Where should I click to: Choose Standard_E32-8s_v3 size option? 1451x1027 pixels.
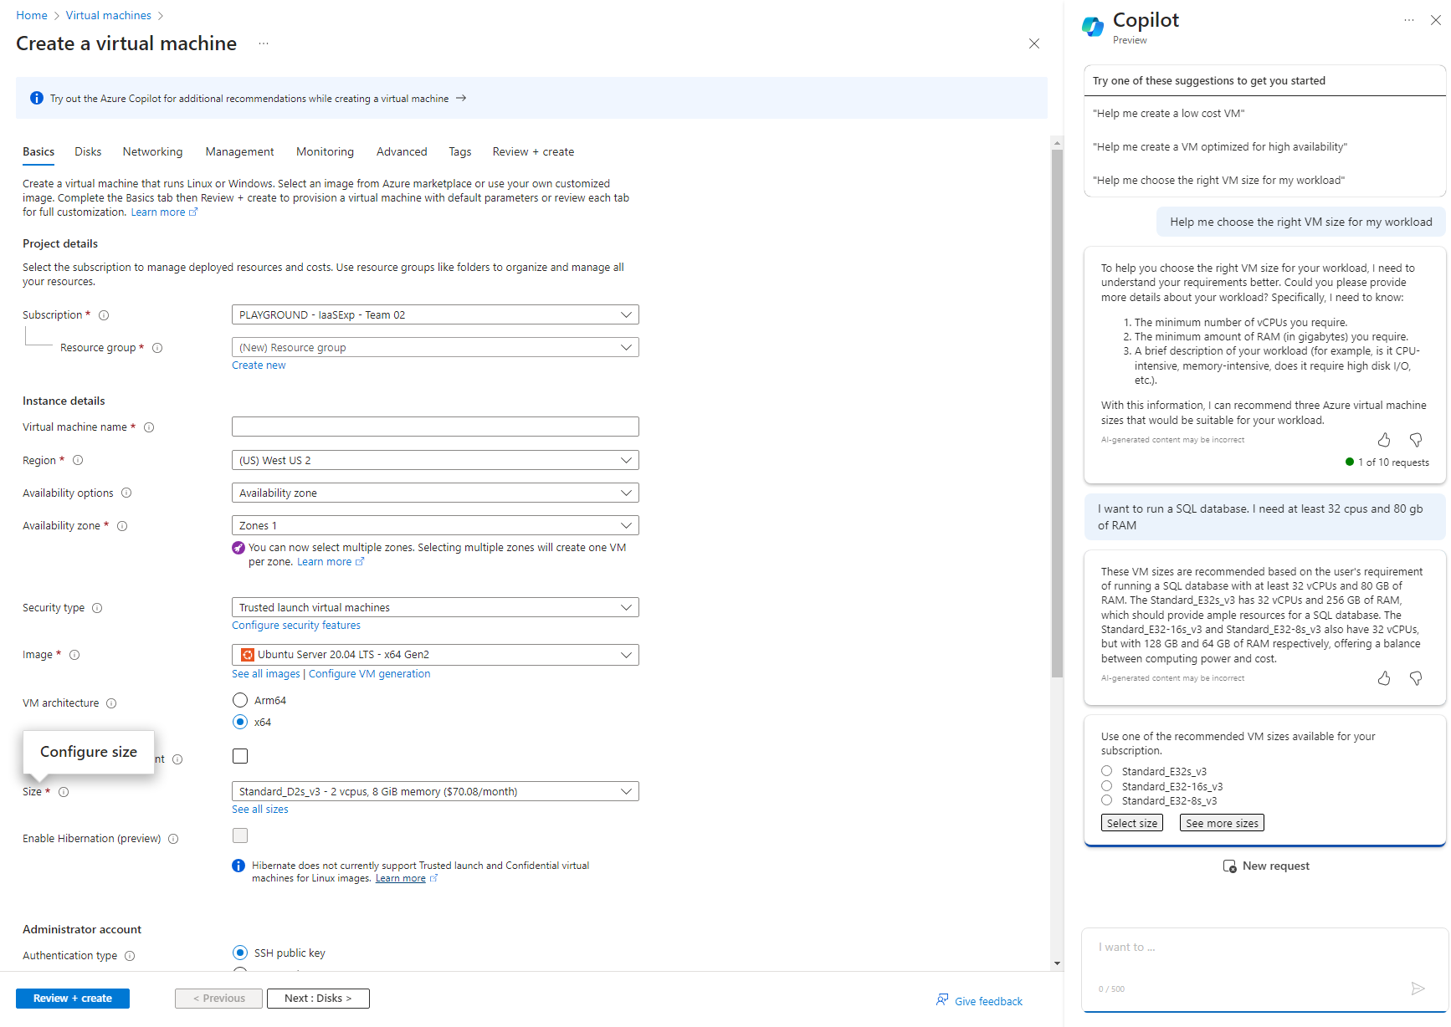[x=1107, y=800]
